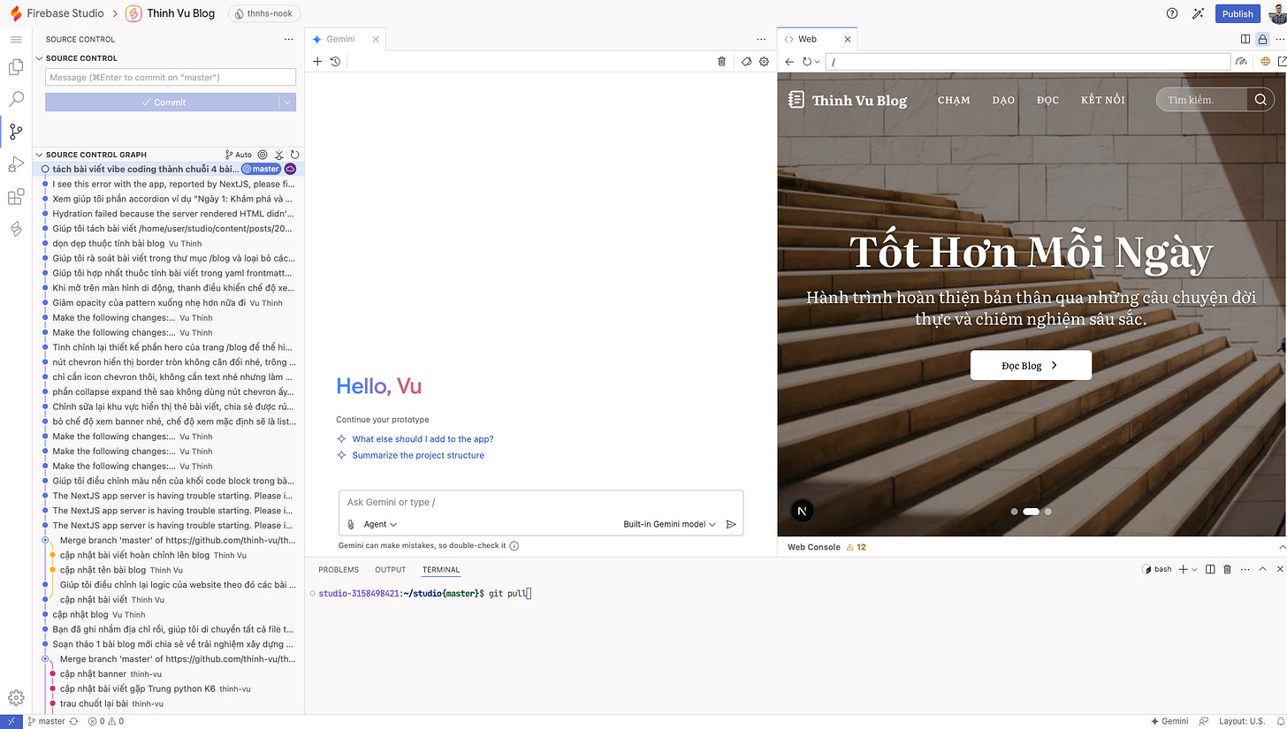Delete Gemini chat using trash icon

pyautogui.click(x=721, y=62)
